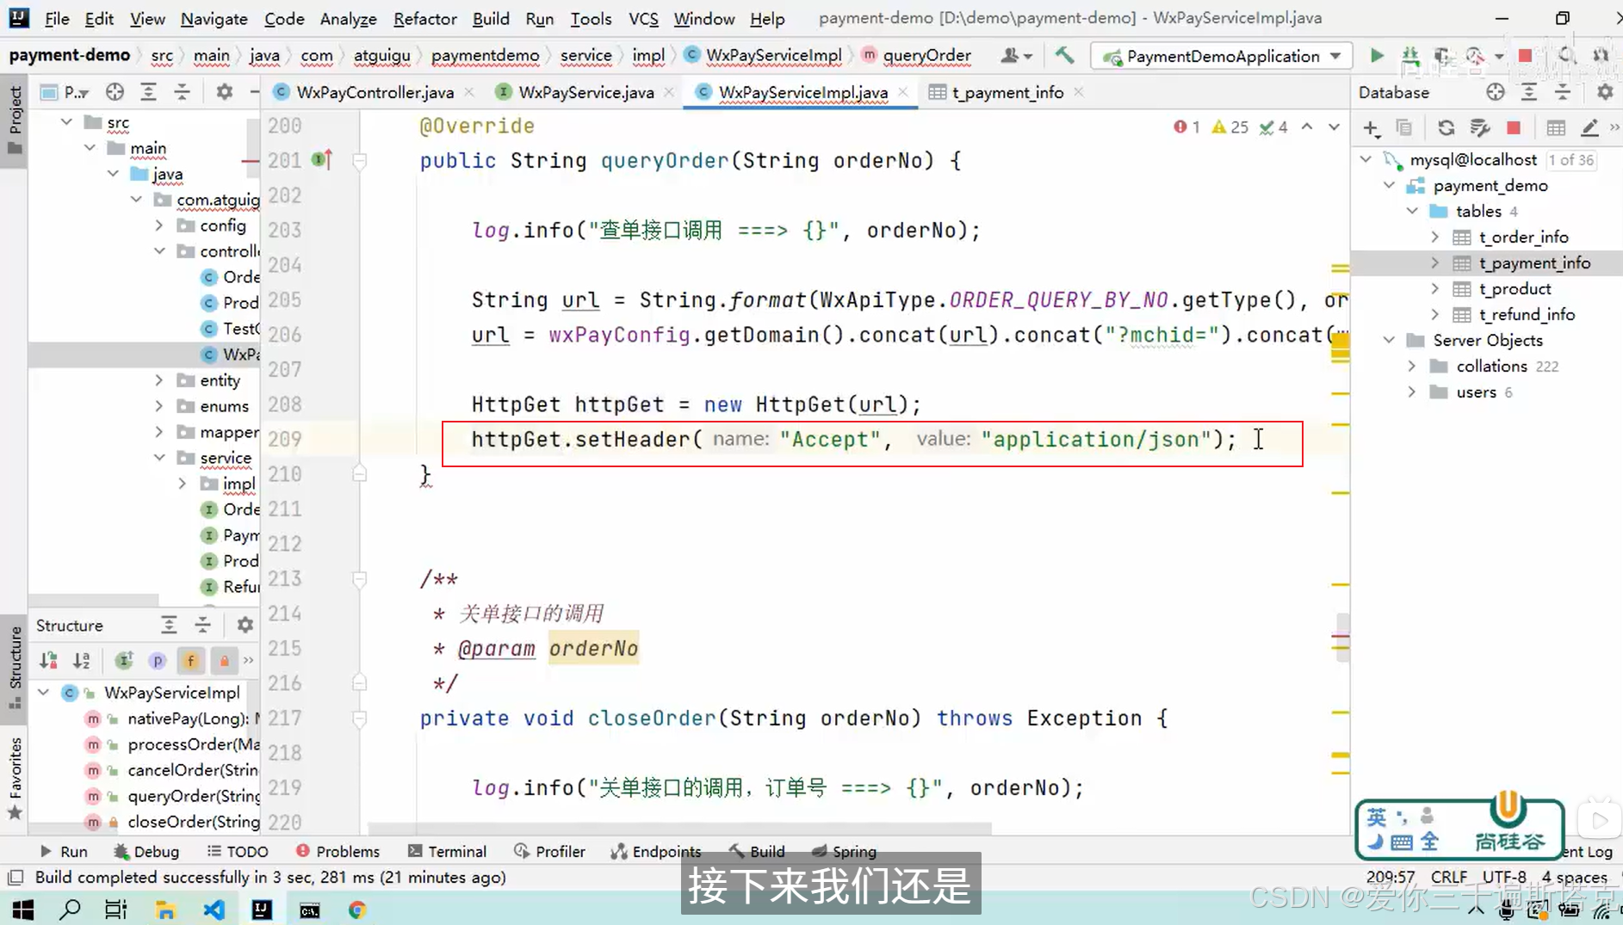Run PaymentDemoApplication with the green play icon
The height and width of the screenshot is (925, 1623).
coord(1376,56)
